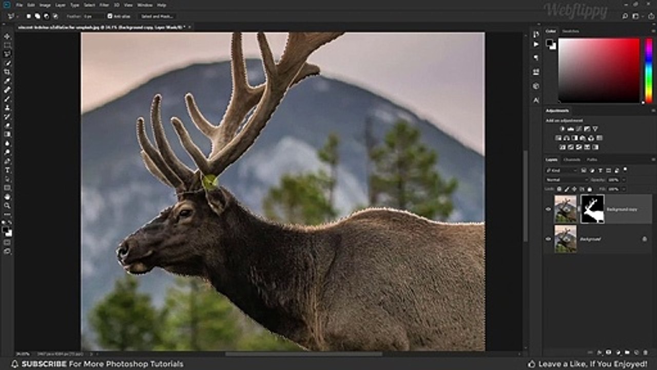Add a Levels adjustment
This screenshot has height=370, width=657.
570,128
